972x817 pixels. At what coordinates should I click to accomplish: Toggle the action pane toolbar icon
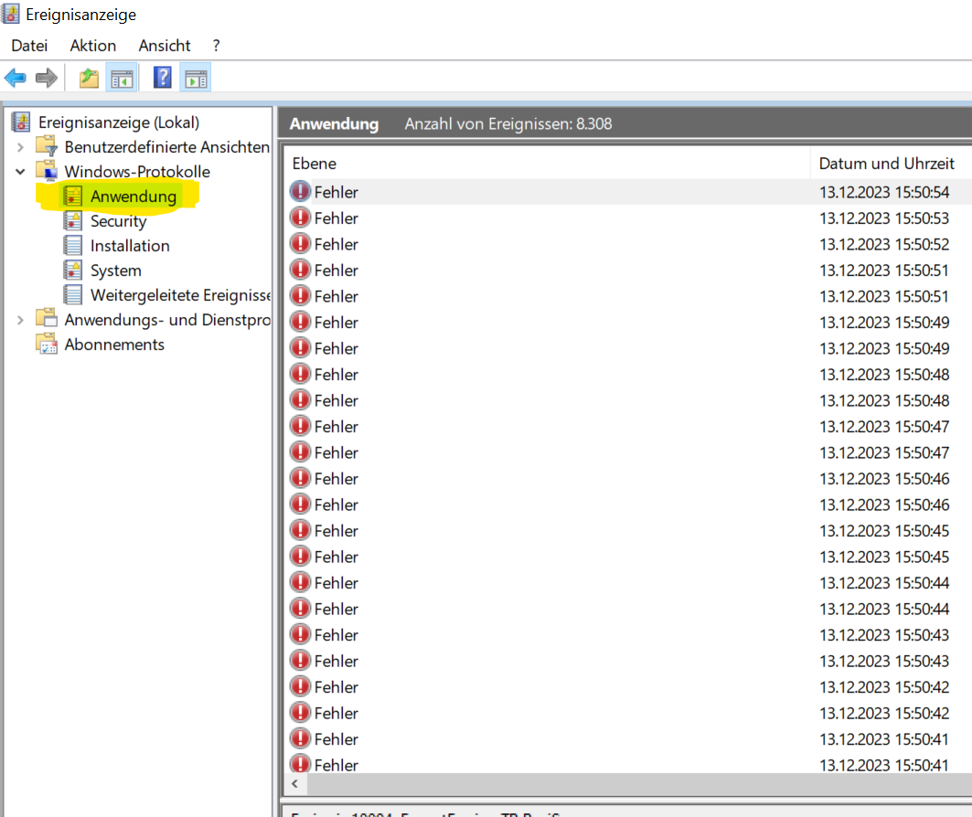click(x=196, y=78)
